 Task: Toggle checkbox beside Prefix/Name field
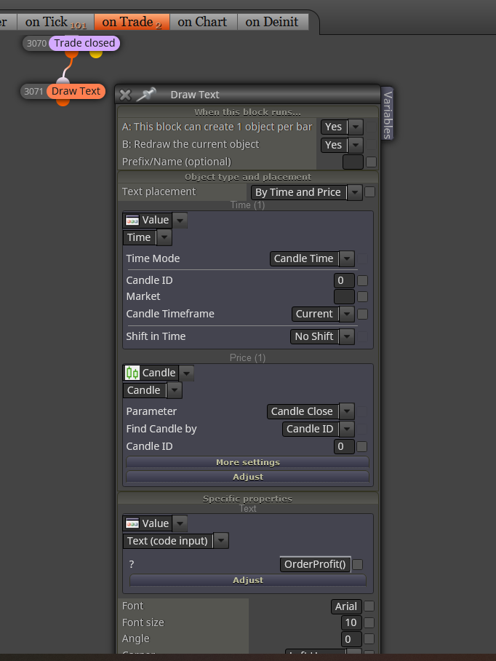371,162
